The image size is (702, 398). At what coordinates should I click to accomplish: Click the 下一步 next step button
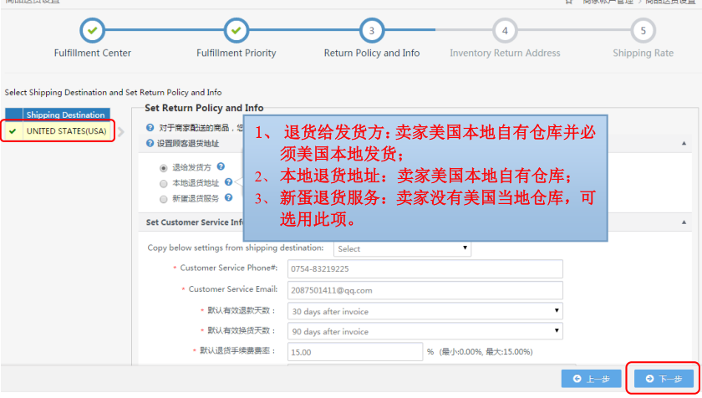pyautogui.click(x=663, y=379)
